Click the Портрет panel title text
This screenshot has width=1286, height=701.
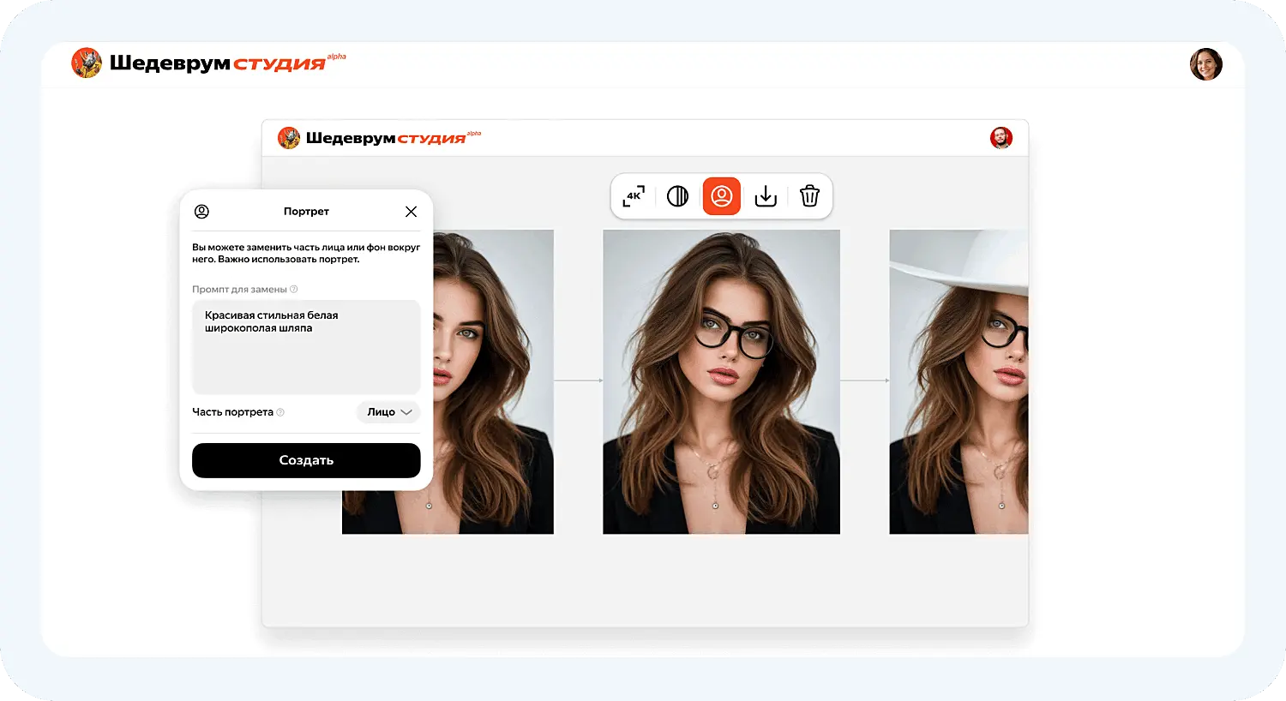point(306,212)
